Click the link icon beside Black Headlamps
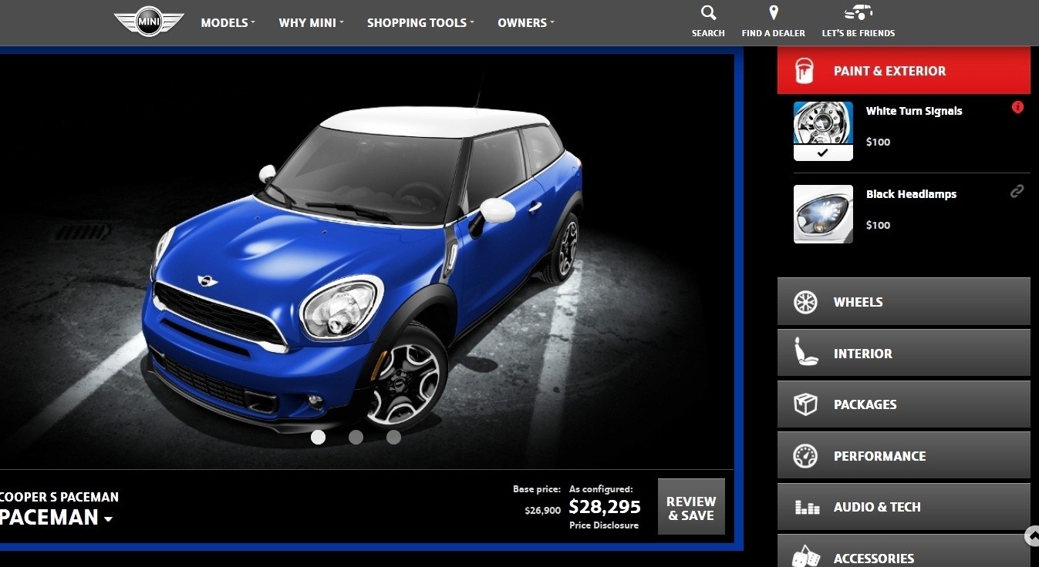 (1017, 191)
